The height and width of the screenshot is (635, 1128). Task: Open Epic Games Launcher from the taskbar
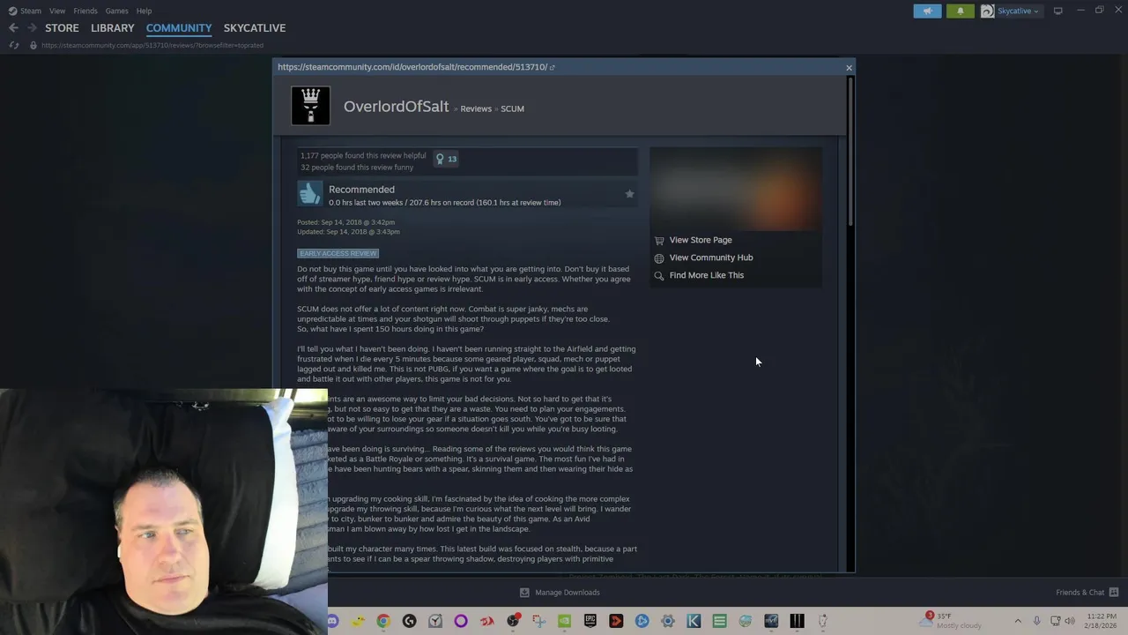[590, 622]
